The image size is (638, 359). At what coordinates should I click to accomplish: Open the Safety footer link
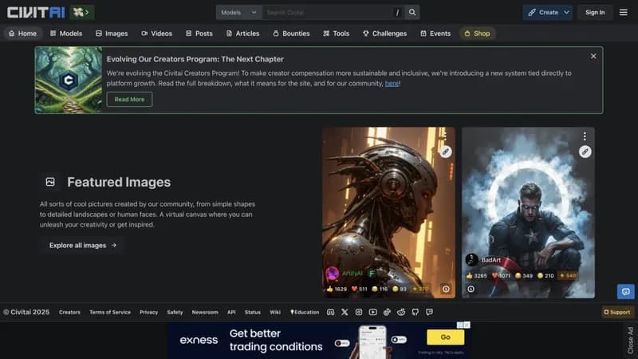[175, 312]
